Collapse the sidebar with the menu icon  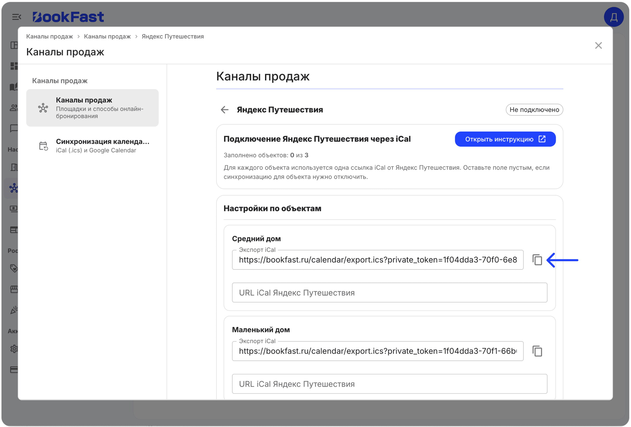(17, 17)
